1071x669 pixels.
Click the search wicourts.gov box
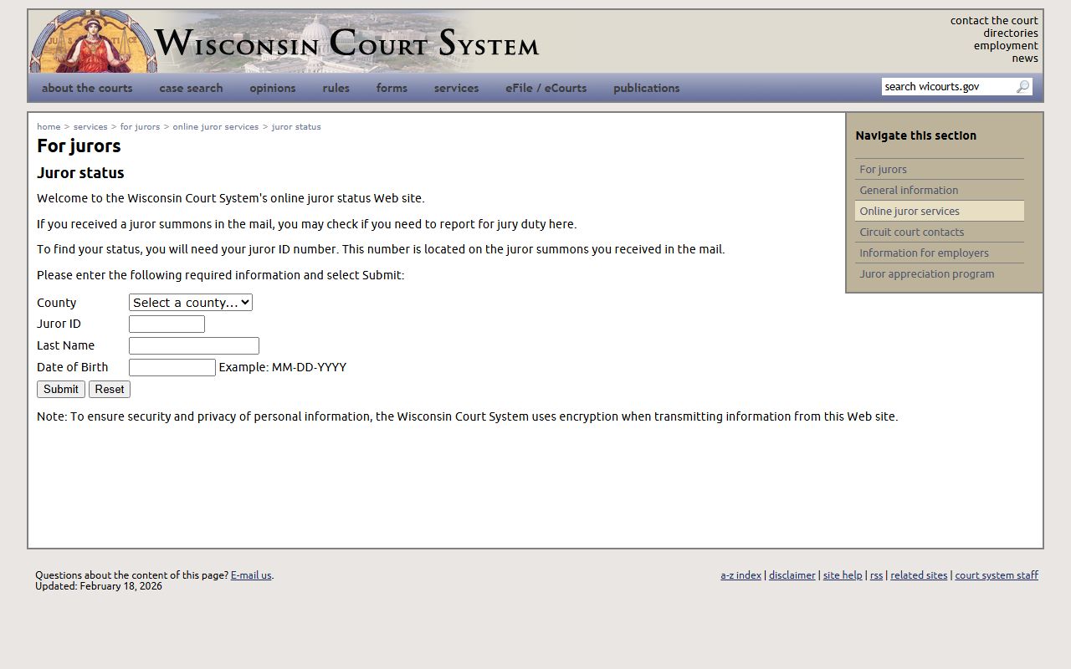[x=948, y=87]
